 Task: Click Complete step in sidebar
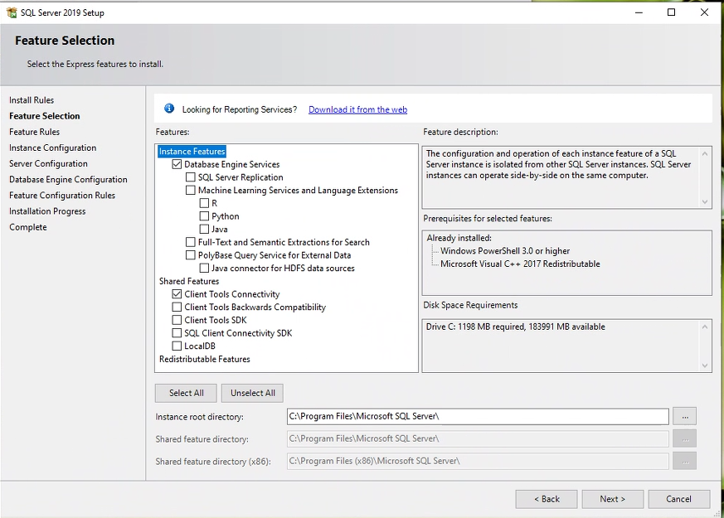(27, 227)
